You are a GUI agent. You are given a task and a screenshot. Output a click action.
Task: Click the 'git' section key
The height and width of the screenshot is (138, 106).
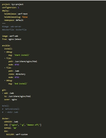pyautogui.click(x=4, y=90)
